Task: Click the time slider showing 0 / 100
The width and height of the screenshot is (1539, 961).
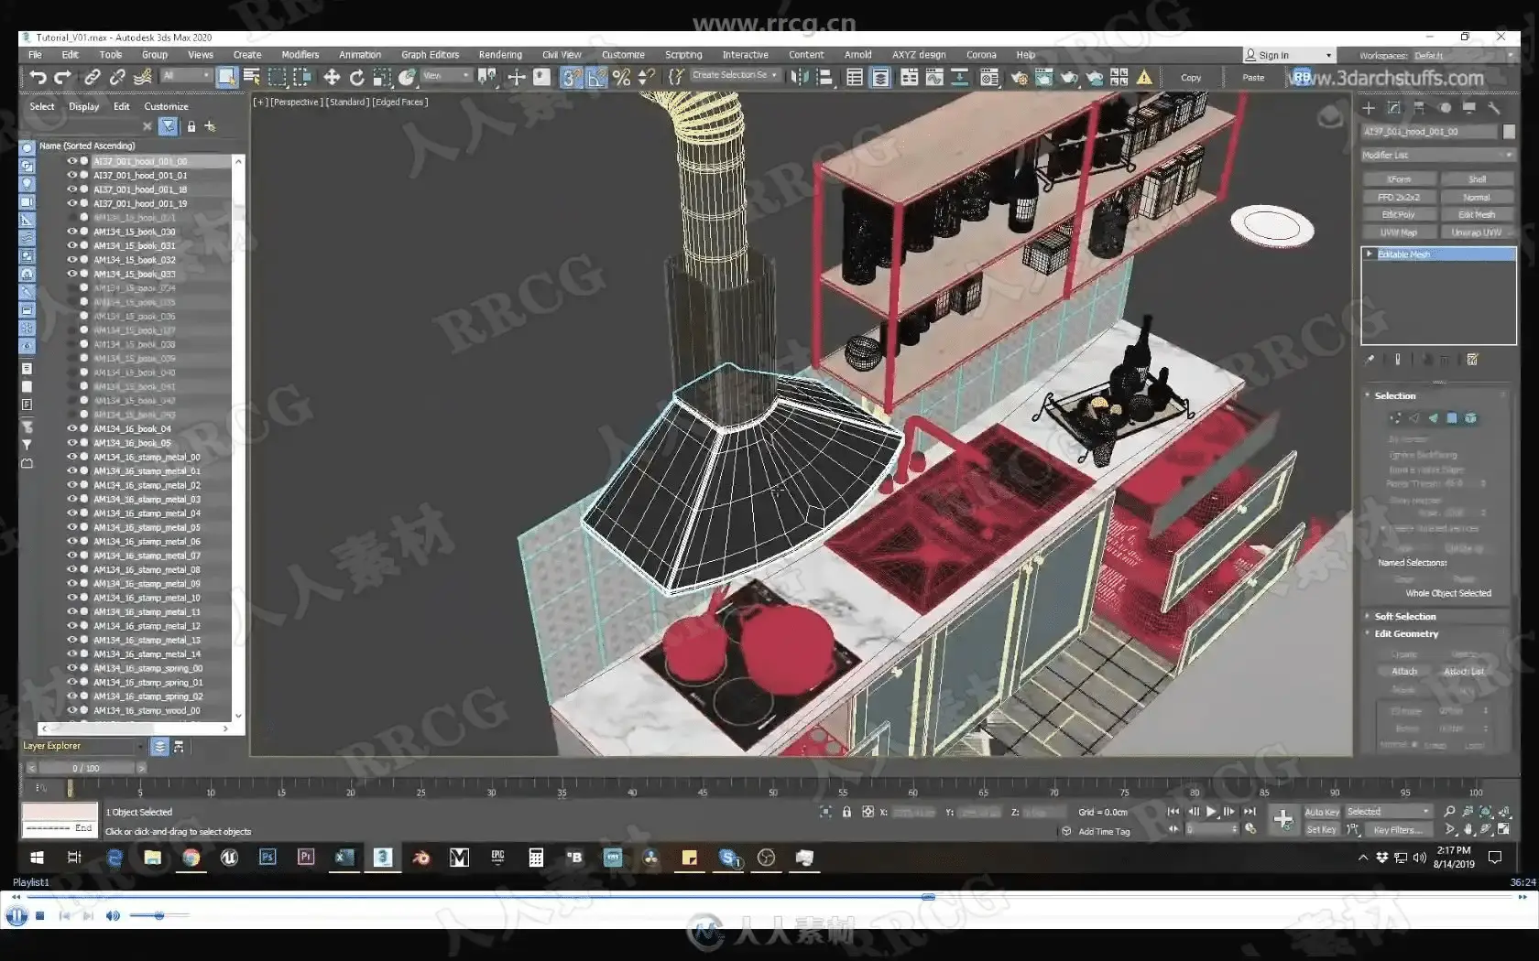Action: pyautogui.click(x=86, y=768)
